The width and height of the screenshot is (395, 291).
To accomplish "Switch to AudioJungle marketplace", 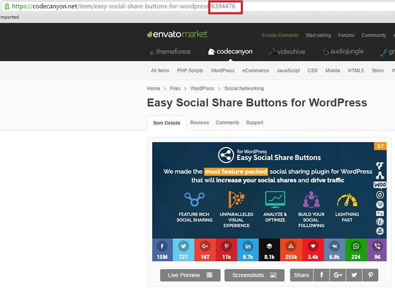I will click(343, 52).
